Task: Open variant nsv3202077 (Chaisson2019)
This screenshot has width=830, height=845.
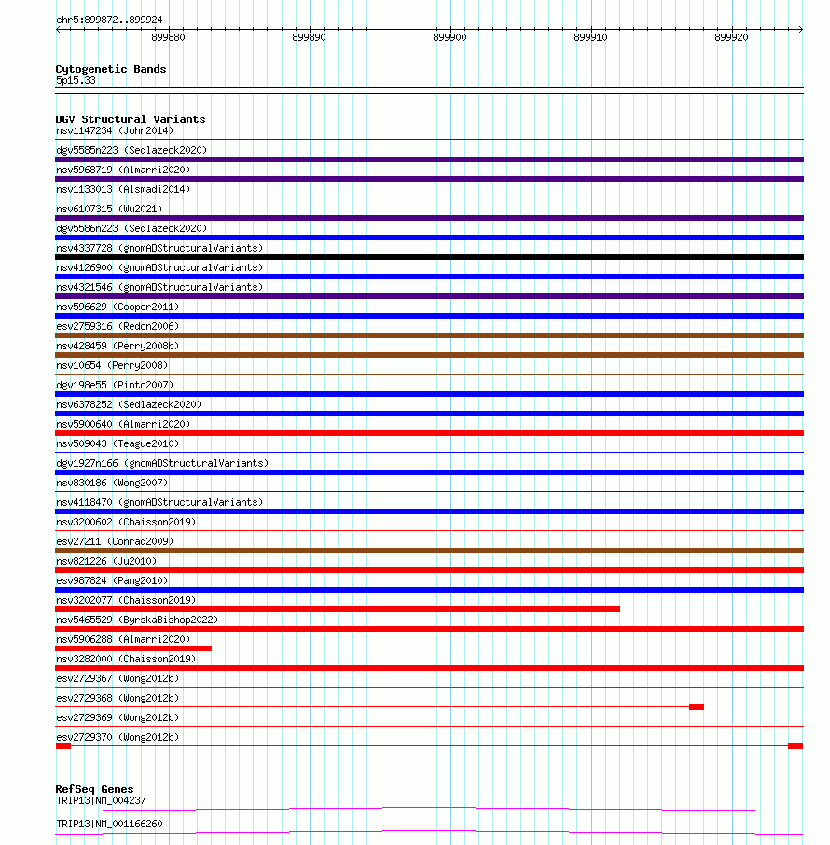Action: [126, 600]
